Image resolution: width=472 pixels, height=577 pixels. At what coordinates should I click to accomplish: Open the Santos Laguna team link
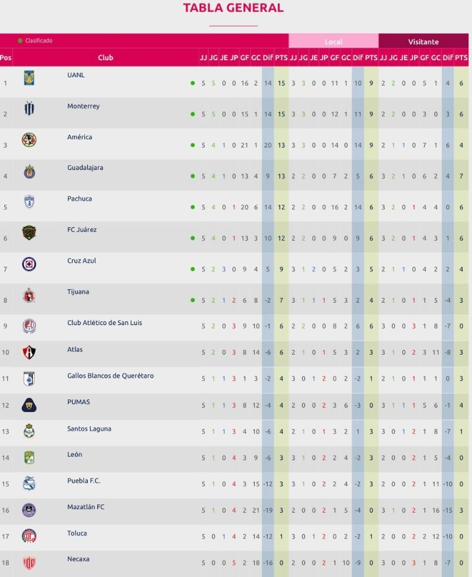click(89, 429)
